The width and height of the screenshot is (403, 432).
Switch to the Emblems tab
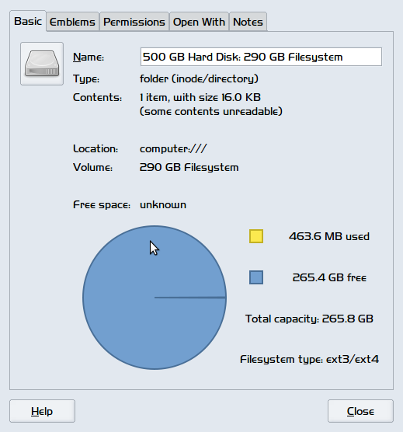click(x=72, y=22)
